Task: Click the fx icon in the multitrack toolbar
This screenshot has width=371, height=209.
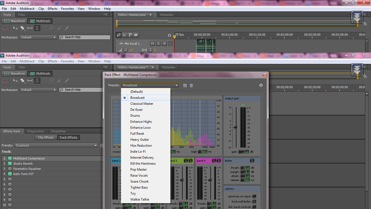Action: pos(124,35)
